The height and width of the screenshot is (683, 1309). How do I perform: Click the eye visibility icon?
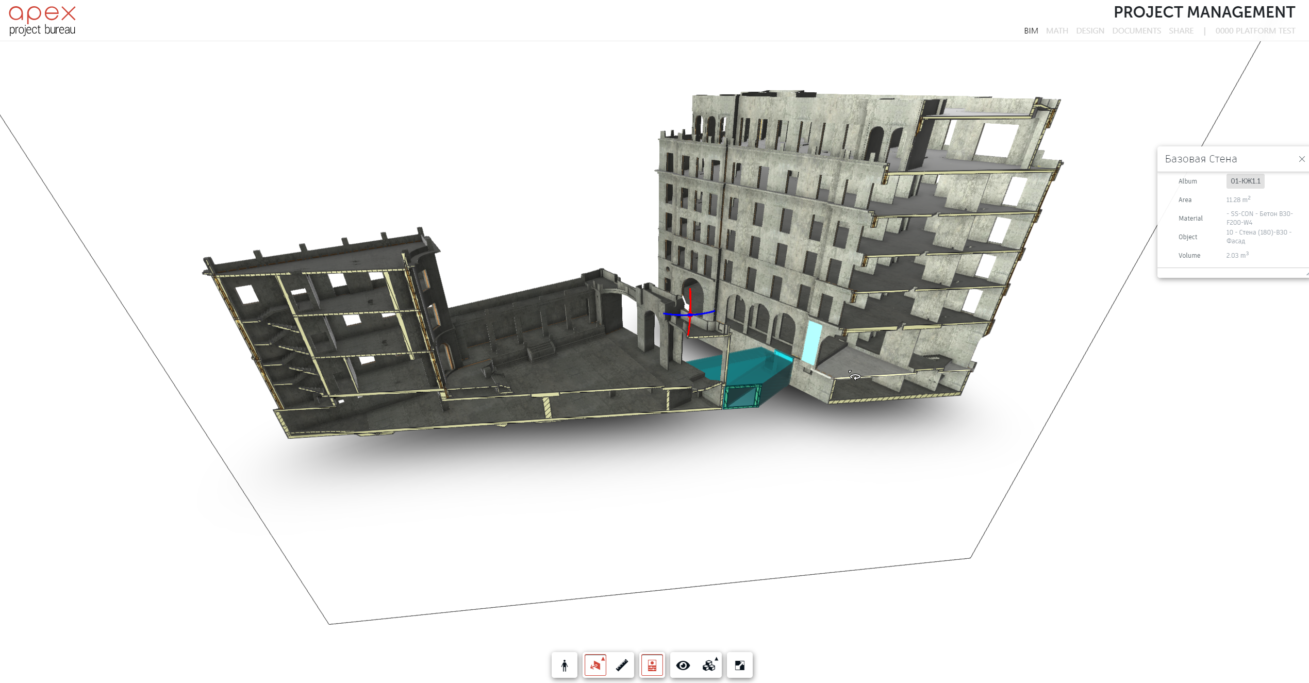tap(683, 665)
